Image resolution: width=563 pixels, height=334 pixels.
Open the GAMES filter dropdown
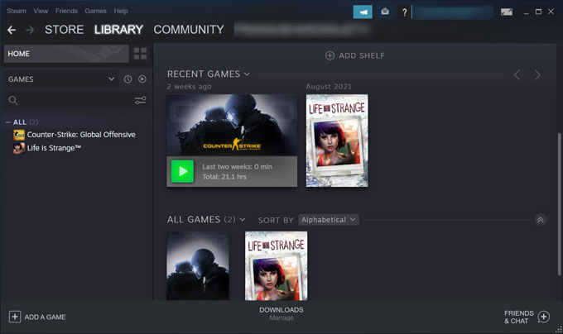[x=61, y=79]
